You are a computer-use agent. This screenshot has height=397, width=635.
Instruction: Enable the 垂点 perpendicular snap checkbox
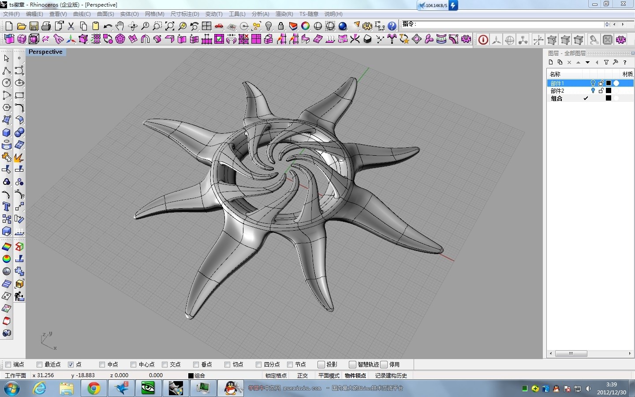(x=196, y=364)
